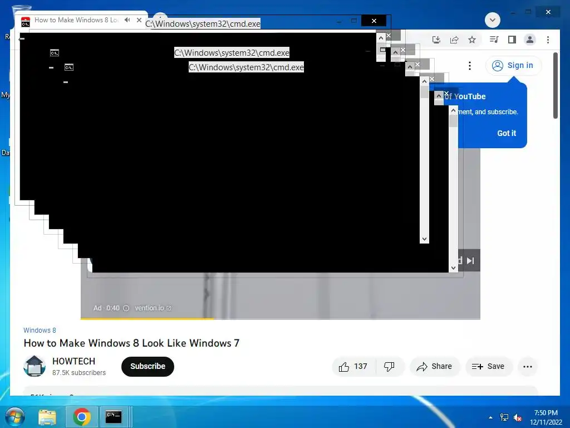The image size is (570, 428).
Task: Click the Share button
Action: click(435, 367)
